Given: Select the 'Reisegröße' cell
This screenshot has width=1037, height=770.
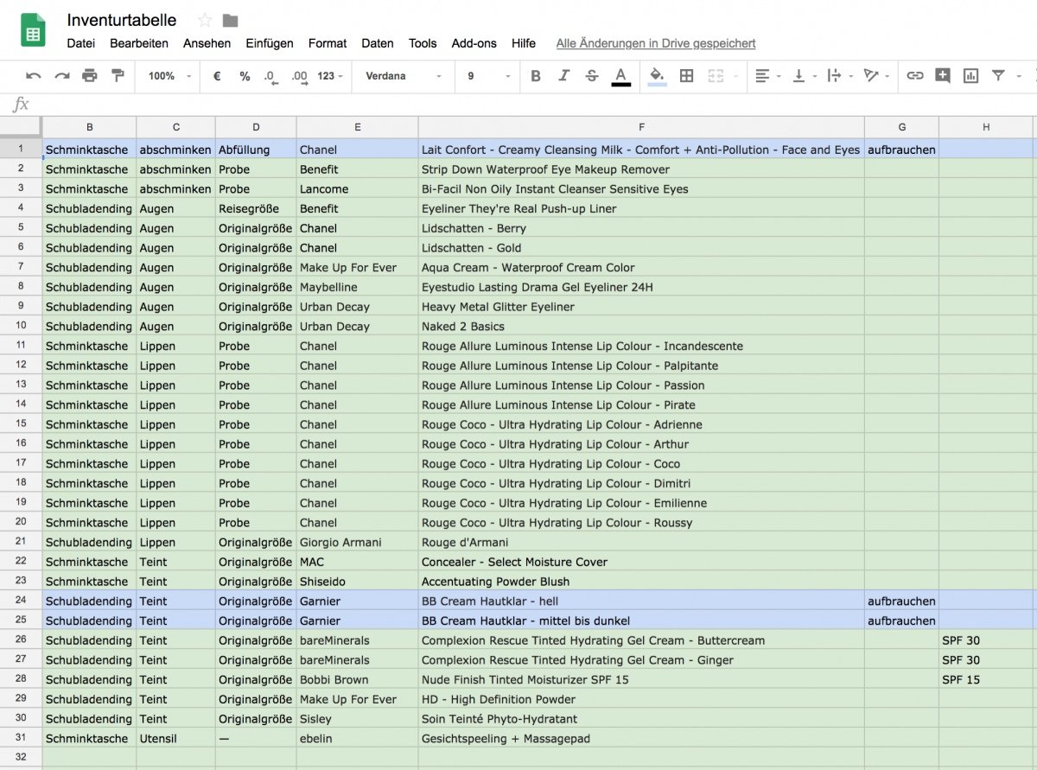Looking at the screenshot, I should pos(256,208).
